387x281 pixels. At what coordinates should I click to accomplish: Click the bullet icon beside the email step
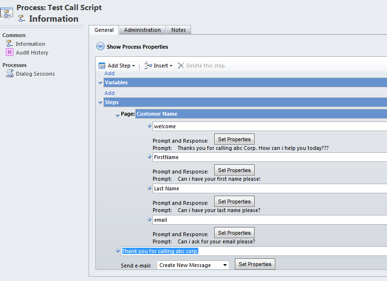(x=149, y=219)
